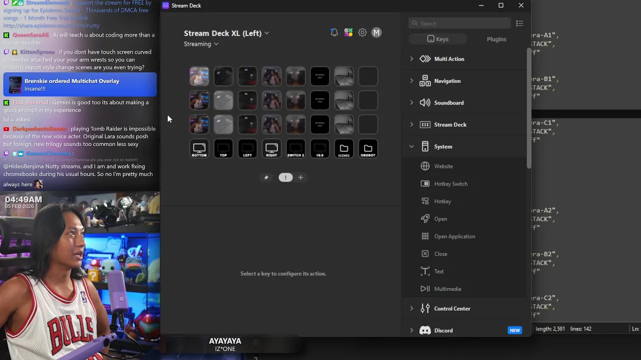The height and width of the screenshot is (360, 641).
Task: Click the 04:49AM clock overlay
Action: 24,200
